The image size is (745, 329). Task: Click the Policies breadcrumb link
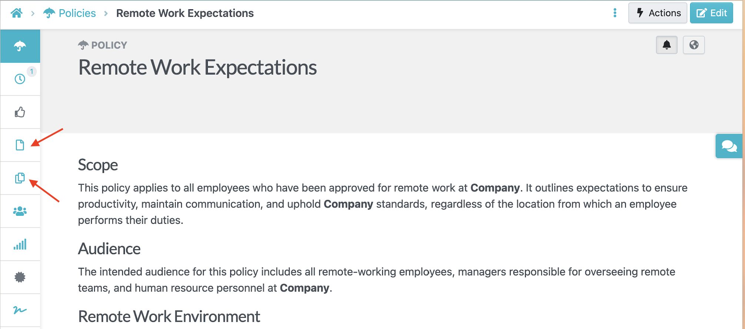pyautogui.click(x=77, y=13)
